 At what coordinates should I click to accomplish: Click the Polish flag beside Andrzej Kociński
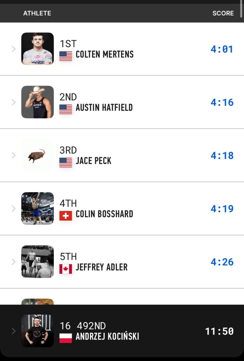click(65, 338)
